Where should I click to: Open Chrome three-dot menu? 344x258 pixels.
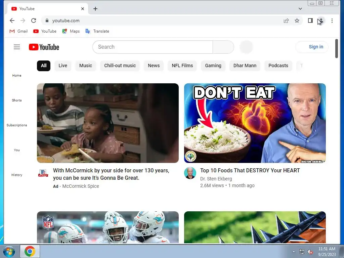tap(332, 20)
